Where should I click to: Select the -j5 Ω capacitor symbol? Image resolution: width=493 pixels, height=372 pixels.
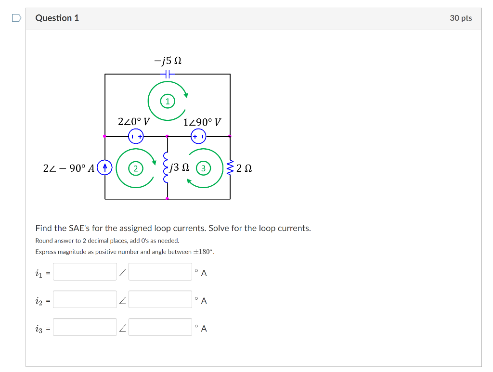[167, 73]
